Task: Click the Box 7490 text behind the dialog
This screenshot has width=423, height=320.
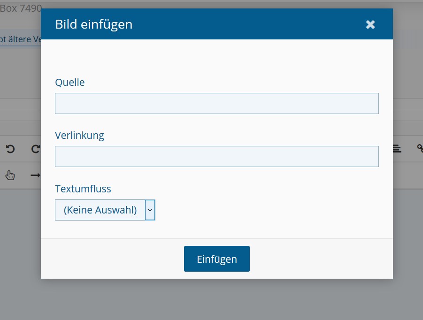Action: (21, 8)
